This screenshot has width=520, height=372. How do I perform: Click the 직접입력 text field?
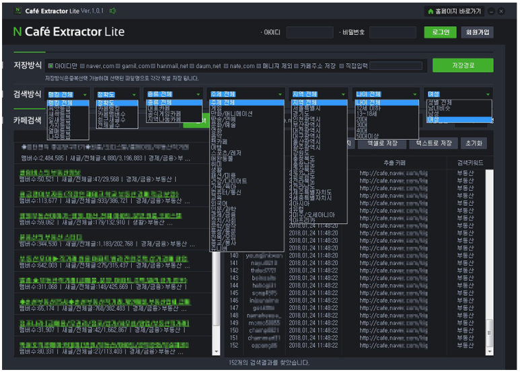[x=396, y=66]
